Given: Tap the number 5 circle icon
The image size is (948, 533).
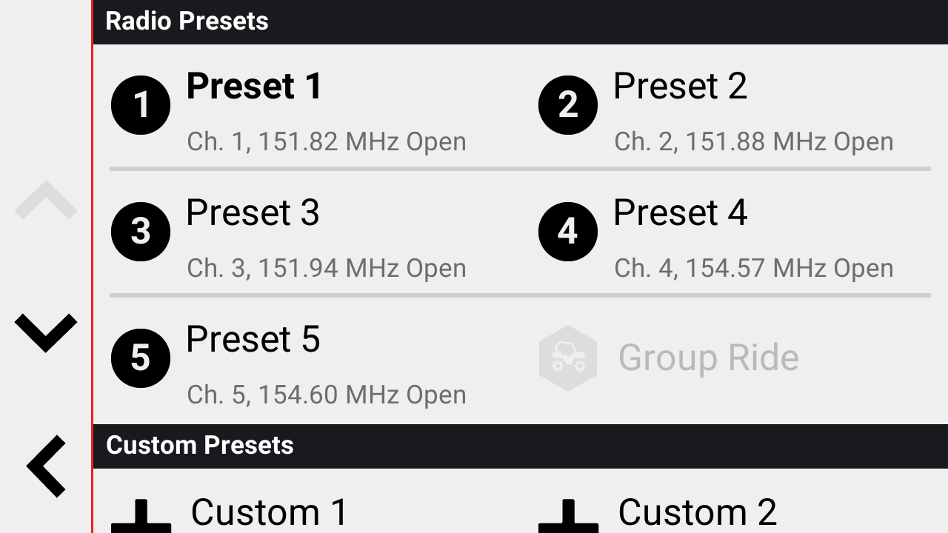Looking at the screenshot, I should click(141, 358).
